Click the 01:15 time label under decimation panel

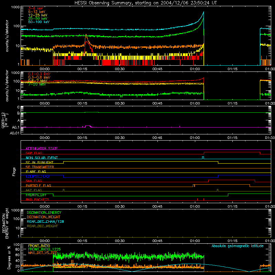[232, 241]
